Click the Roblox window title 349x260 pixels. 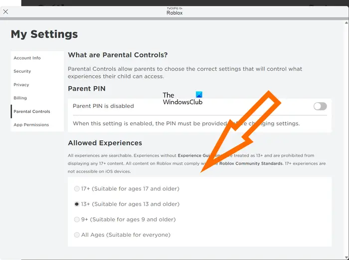(174, 13)
